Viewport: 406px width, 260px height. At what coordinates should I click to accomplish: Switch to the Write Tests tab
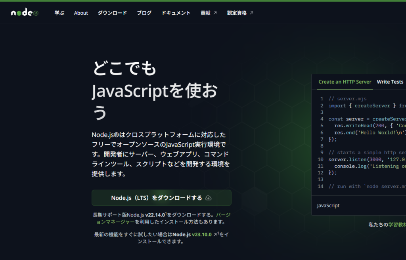(390, 82)
